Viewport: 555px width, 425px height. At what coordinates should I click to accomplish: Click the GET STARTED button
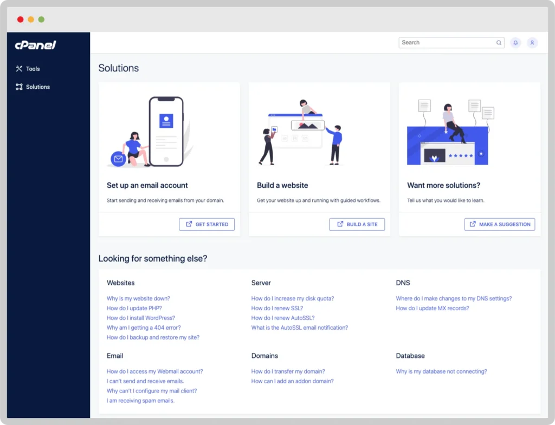coord(206,224)
